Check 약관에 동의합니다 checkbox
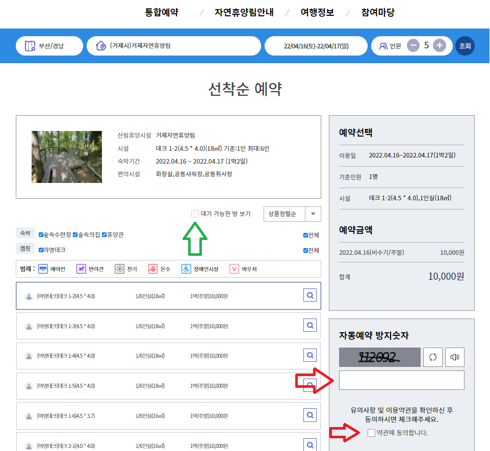The width and height of the screenshot is (490, 451). 371,433
